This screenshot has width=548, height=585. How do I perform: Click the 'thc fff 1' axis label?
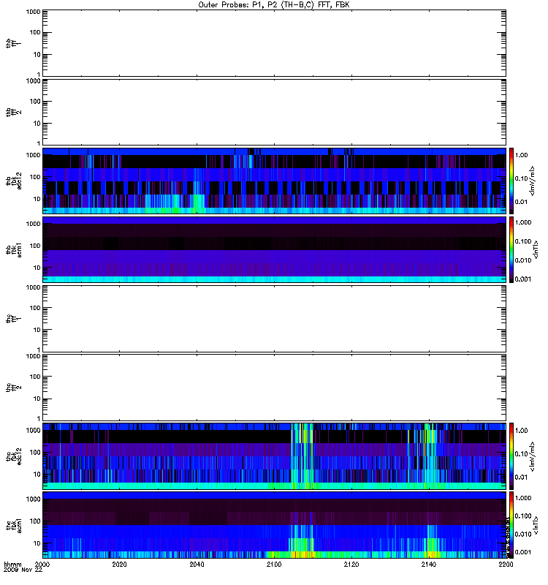tap(13, 319)
